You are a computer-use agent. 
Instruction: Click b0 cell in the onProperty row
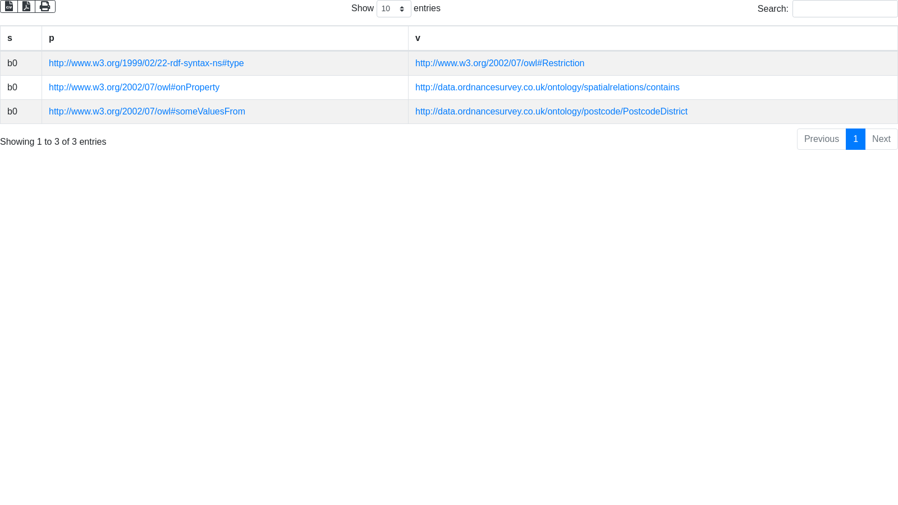click(12, 88)
